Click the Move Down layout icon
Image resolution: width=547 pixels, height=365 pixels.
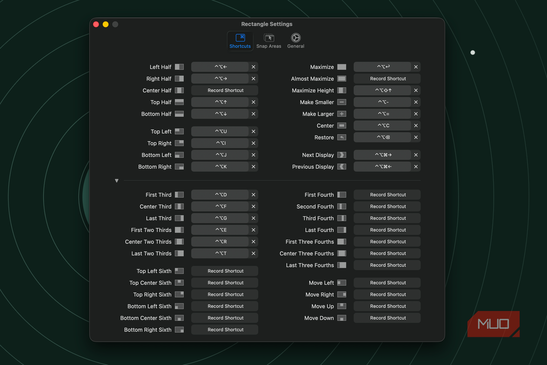[342, 318]
